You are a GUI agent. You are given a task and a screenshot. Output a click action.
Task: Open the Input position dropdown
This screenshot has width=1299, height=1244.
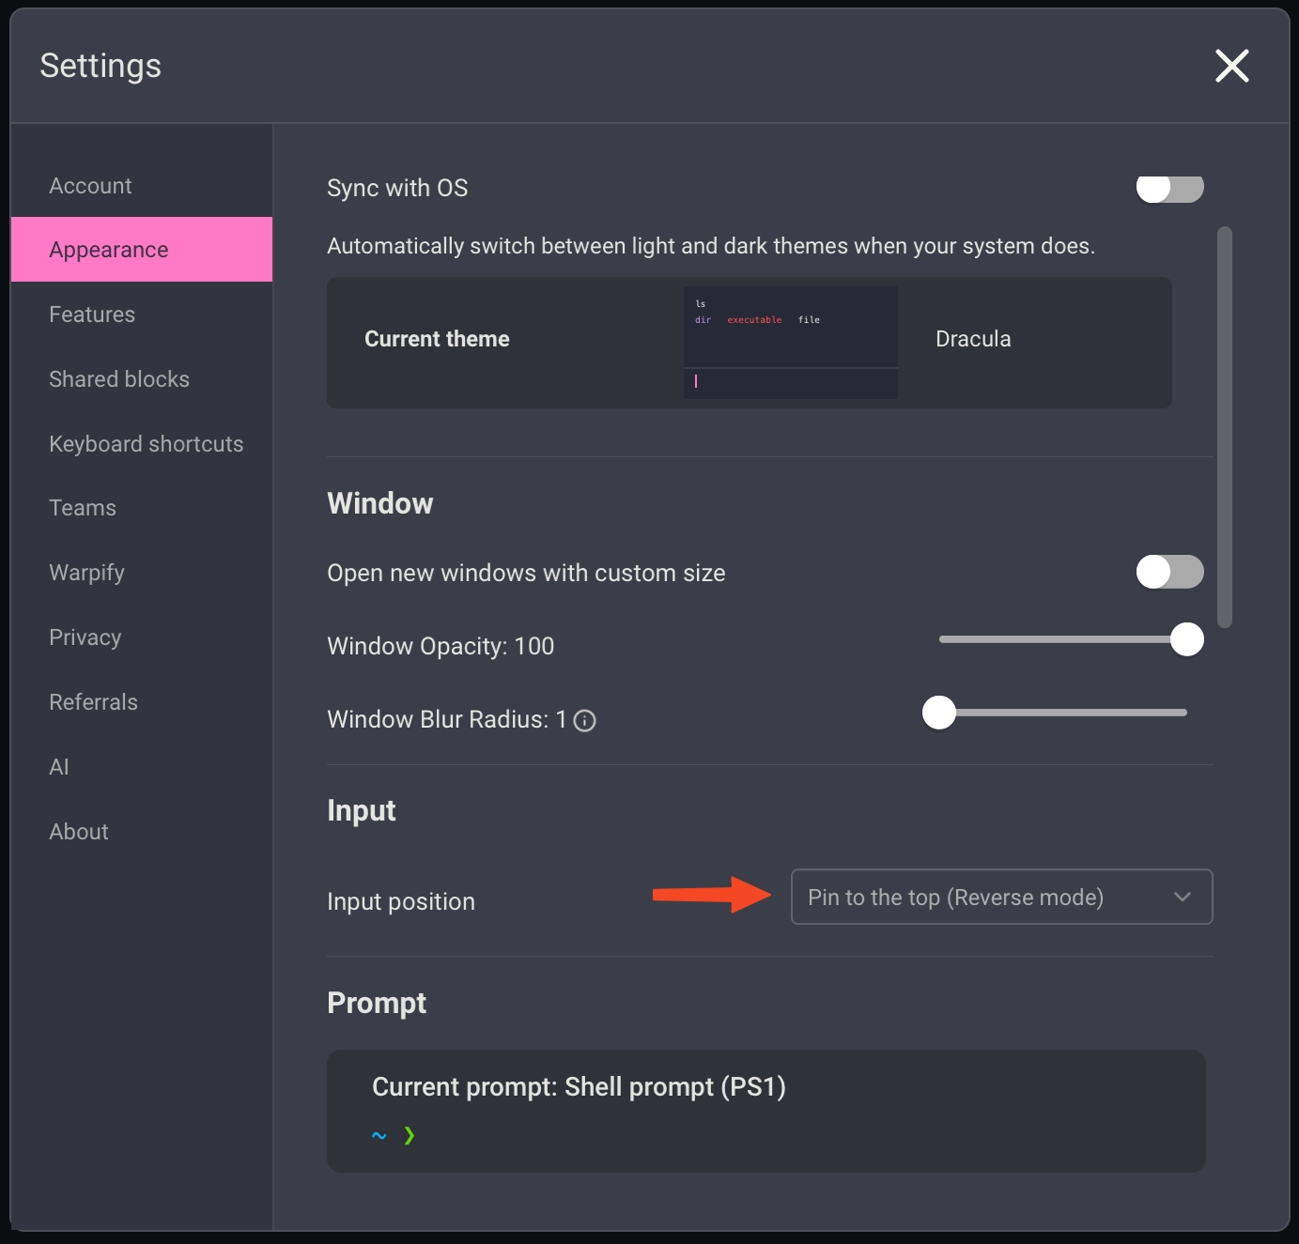1000,897
